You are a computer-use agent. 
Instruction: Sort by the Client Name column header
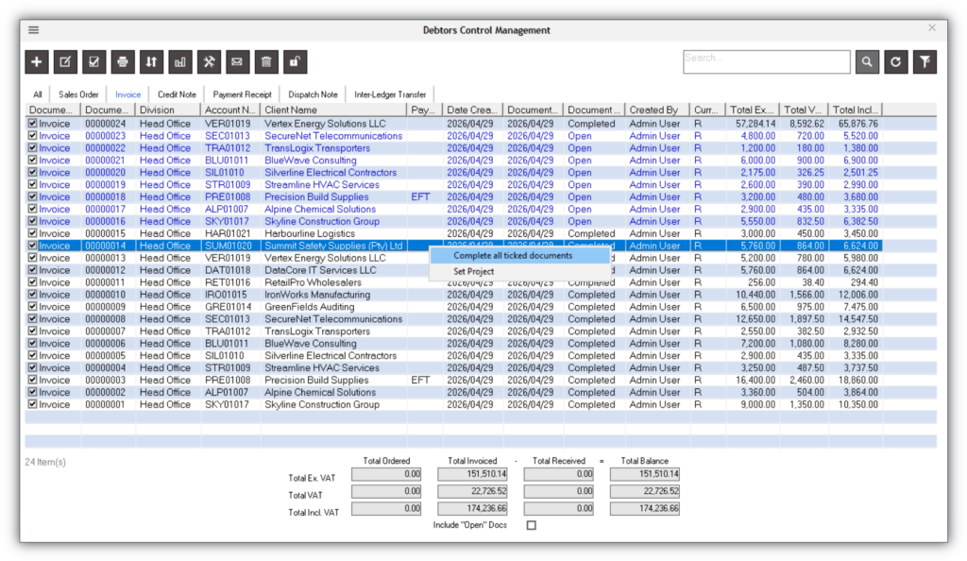coord(333,110)
